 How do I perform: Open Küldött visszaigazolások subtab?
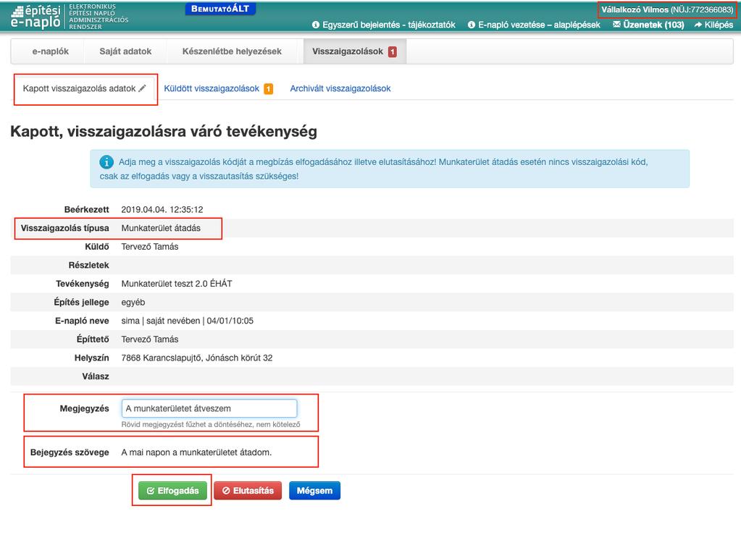[x=212, y=88]
